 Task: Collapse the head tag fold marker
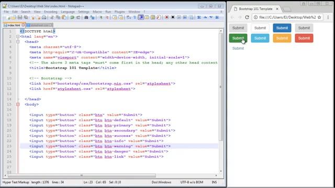coord(18,42)
